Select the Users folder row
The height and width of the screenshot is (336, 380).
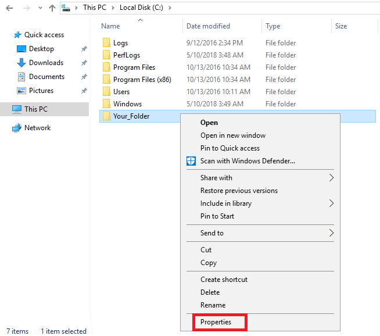[x=238, y=92]
